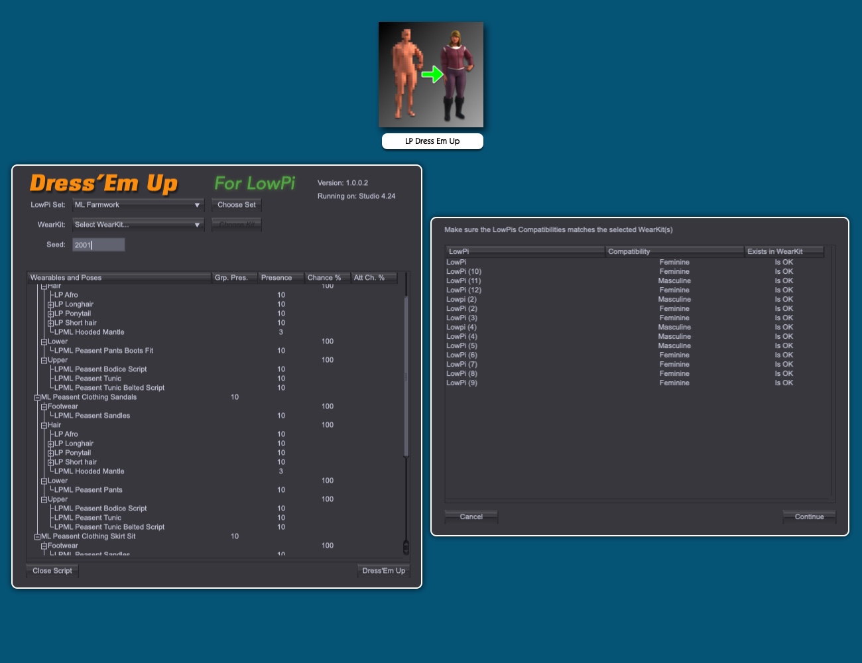The image size is (862, 663).
Task: Collapse the Hair group in Wearables list
Action: pos(43,285)
